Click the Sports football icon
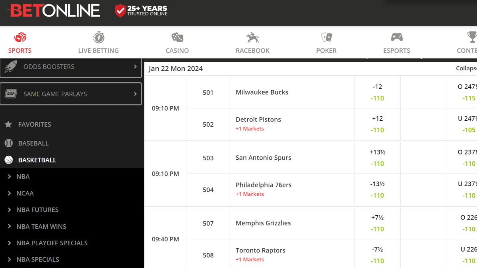Screen dimensions: 477x268 pos(20,38)
